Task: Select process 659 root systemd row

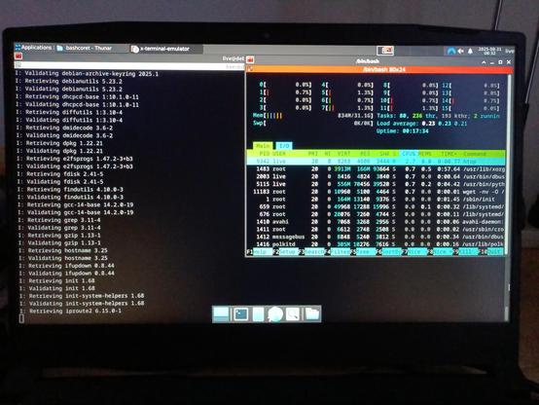Action: 376,206
